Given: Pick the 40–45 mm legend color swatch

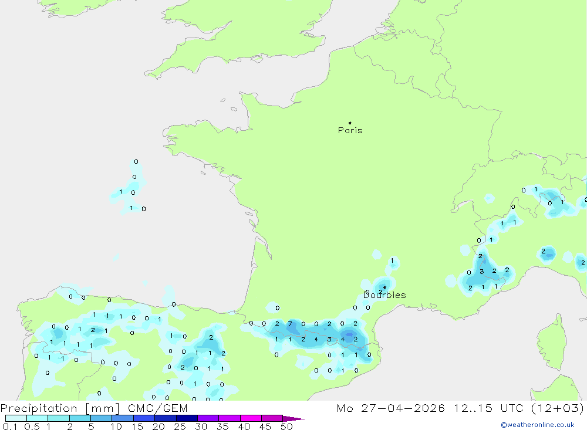Looking at the screenshot, I should tap(251, 418).
